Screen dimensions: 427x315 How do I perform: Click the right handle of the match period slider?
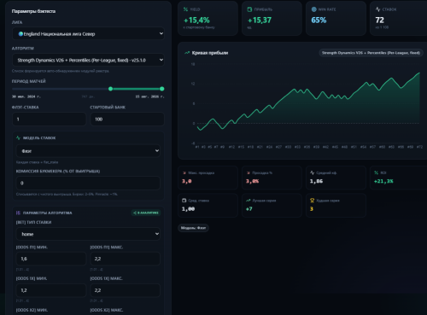[x=161, y=89]
